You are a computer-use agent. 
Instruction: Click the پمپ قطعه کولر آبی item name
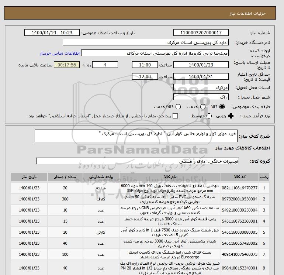point(170,221)
